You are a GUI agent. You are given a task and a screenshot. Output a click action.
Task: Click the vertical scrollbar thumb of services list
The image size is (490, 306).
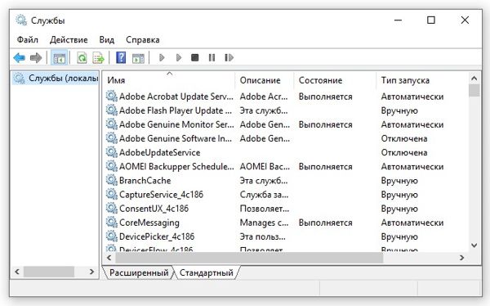coord(474,91)
